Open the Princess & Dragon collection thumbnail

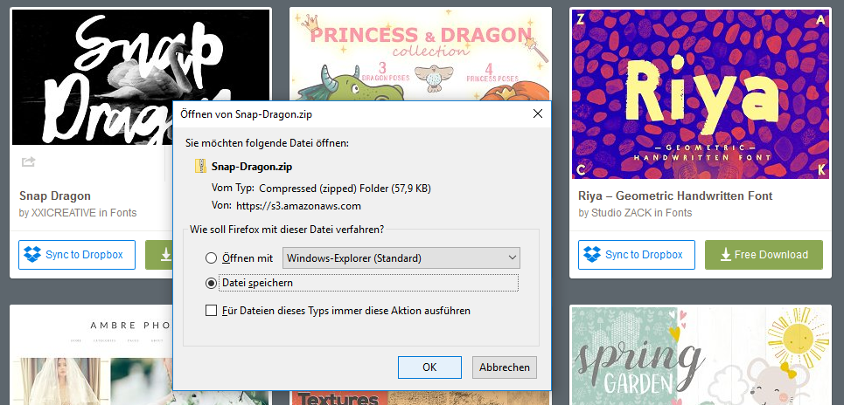421,54
